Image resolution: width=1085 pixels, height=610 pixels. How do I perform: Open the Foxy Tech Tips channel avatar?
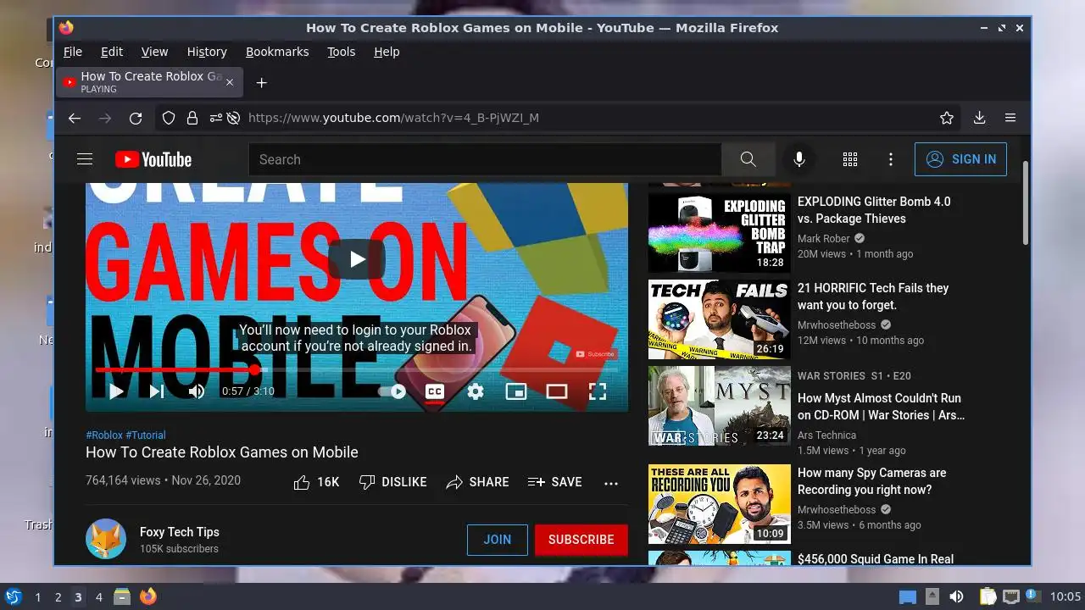[106, 539]
